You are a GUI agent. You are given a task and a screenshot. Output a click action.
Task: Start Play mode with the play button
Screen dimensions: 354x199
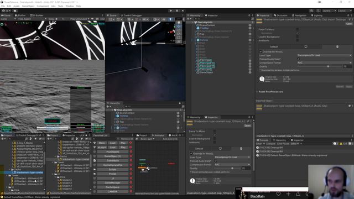(171, 11)
